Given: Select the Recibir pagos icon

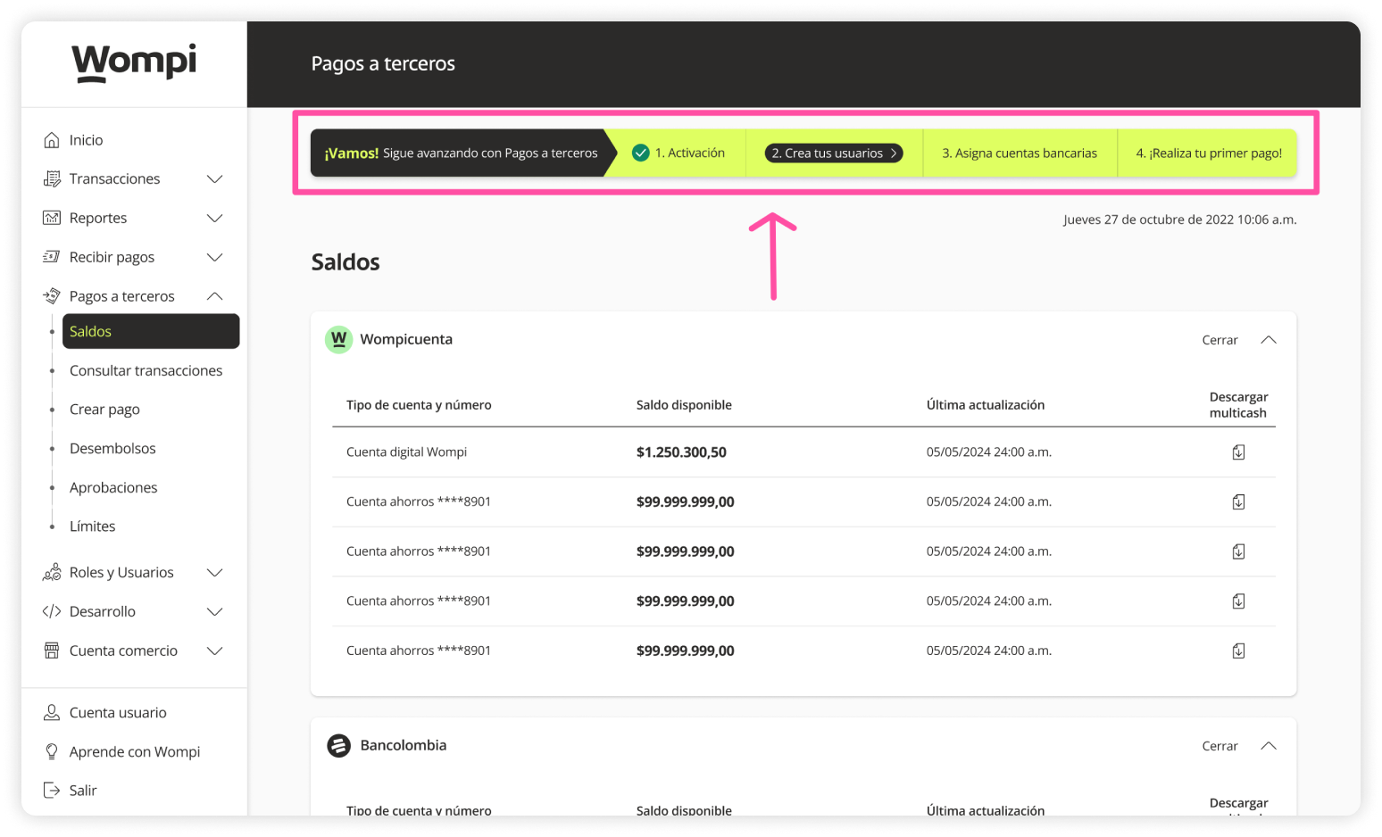Looking at the screenshot, I should click(53, 257).
